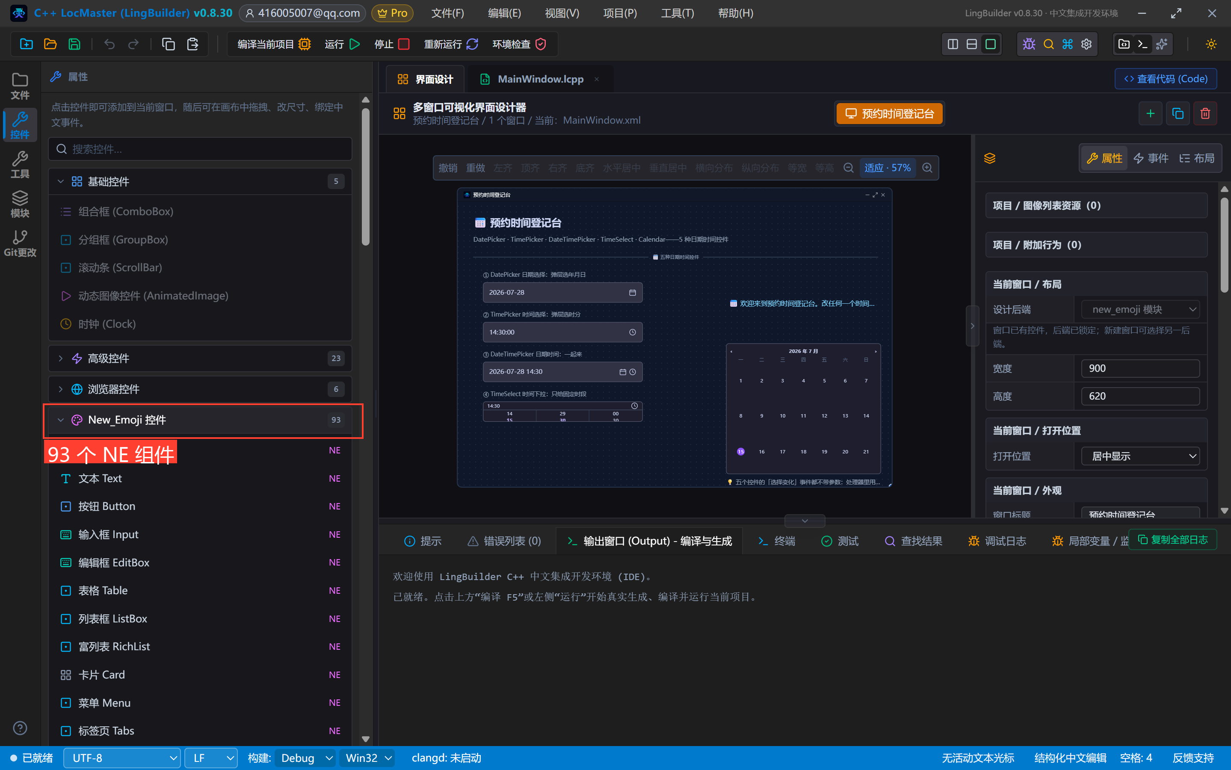Viewport: 1231px width, 770px height.
Task: Click the paste clipboard icon
Action: [x=192, y=44]
